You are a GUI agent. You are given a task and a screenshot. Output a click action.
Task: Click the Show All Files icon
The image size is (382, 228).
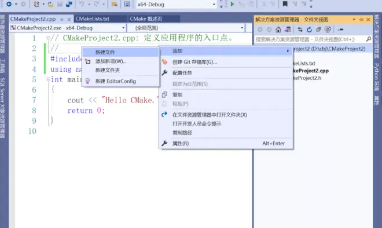coord(328,30)
